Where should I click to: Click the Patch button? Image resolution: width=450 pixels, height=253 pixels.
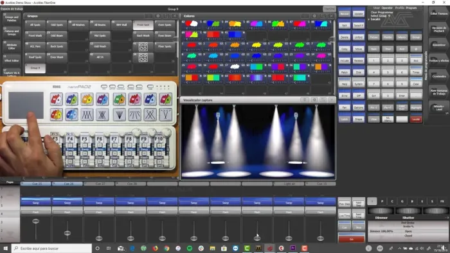345,72
